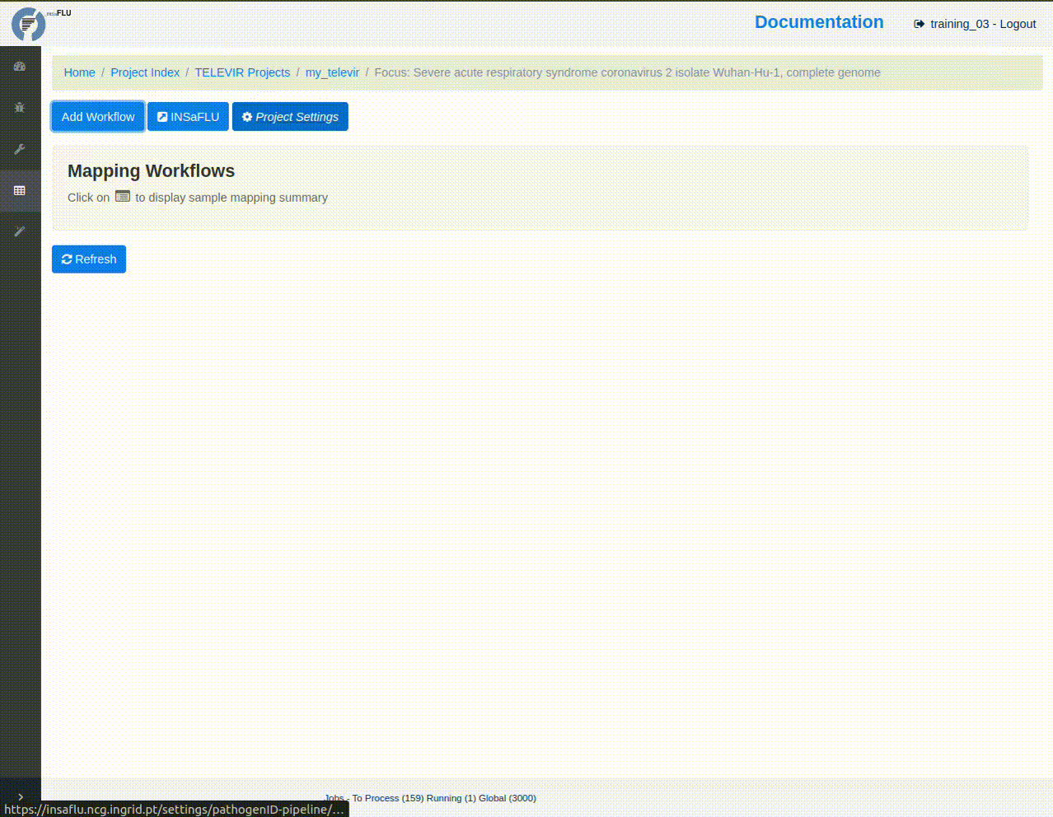Screen dimensions: 1053x817
Task: Click the Refresh button
Action: (x=89, y=259)
